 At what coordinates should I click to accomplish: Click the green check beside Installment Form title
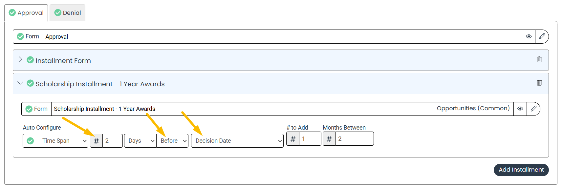coord(30,60)
